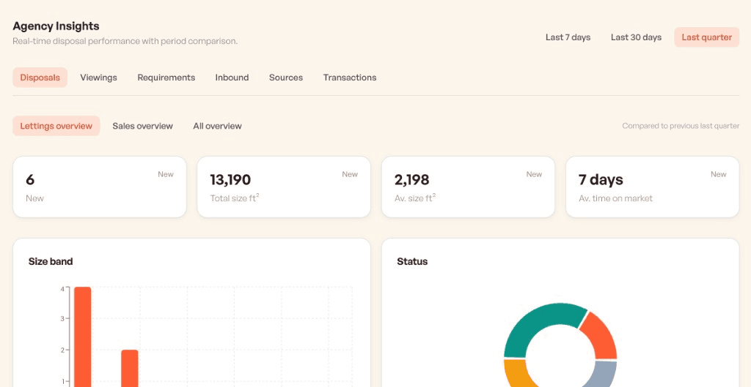The width and height of the screenshot is (751, 387).
Task: Click the 7 days time on market card
Action: 652,187
